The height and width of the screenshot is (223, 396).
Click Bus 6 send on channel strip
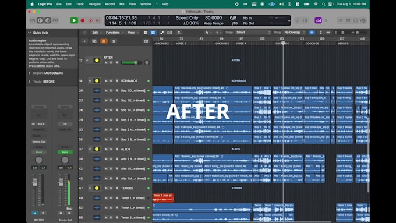click(x=41, y=124)
